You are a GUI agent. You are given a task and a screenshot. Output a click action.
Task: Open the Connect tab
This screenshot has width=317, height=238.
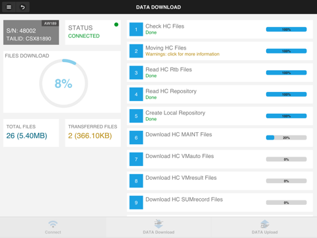point(53,227)
